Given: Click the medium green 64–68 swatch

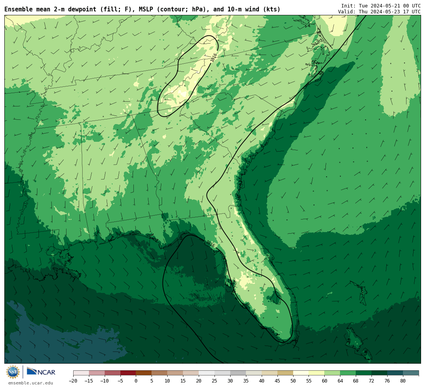Looking at the screenshot, I should (x=348, y=373).
